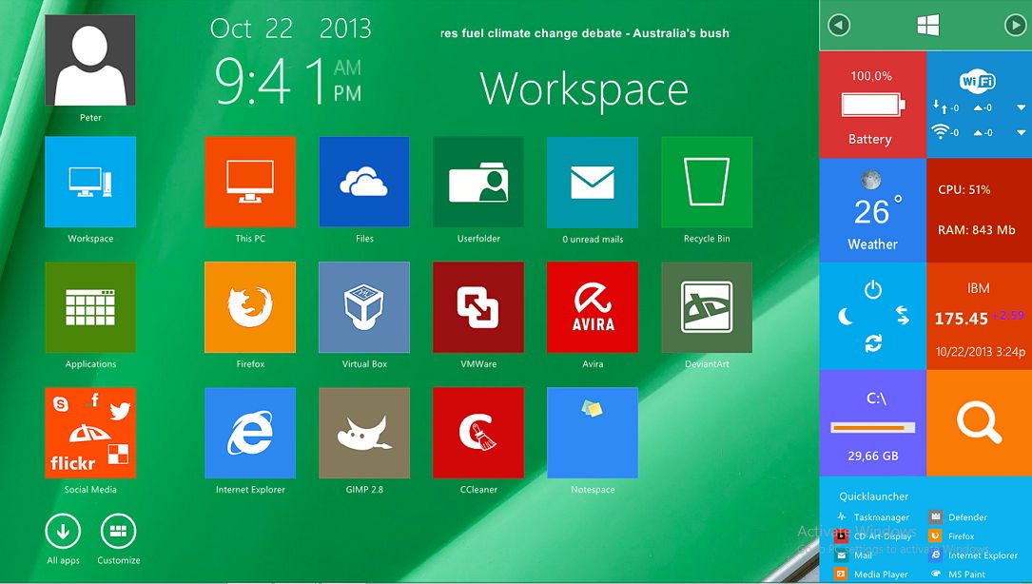This screenshot has height=584, width=1032.
Task: Click the circular restart arrows icon
Action: pyautogui.click(x=873, y=343)
